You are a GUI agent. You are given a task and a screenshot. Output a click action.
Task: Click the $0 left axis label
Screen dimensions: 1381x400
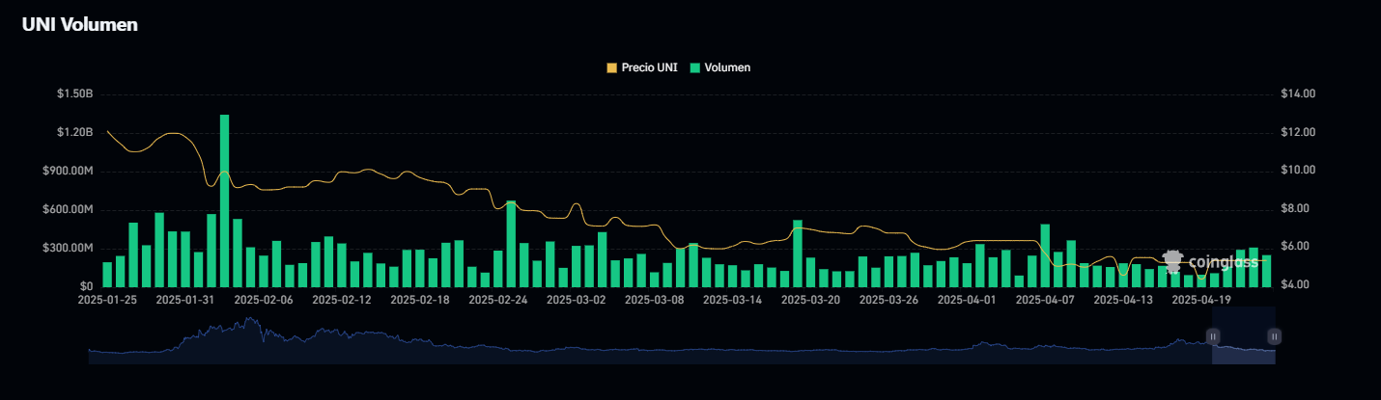(87, 286)
